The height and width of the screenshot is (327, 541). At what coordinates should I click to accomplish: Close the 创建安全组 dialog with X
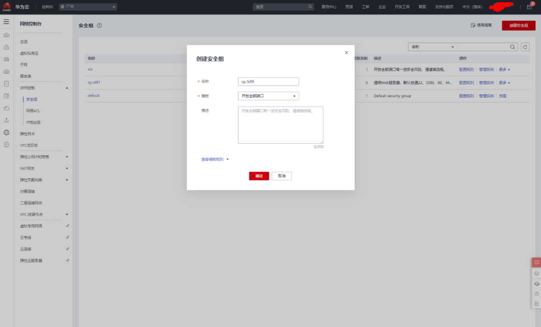tap(347, 53)
